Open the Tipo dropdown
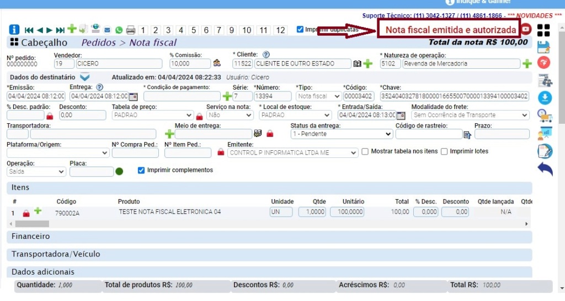The width and height of the screenshot is (565, 301). click(318, 96)
